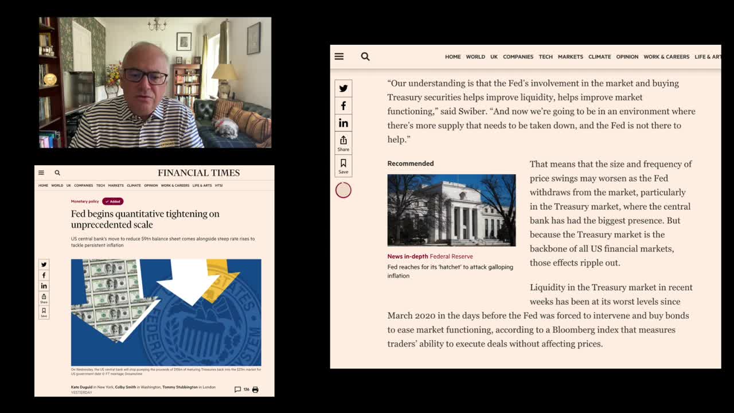Select TECH in right window navigation
The image size is (734, 413).
click(546, 57)
